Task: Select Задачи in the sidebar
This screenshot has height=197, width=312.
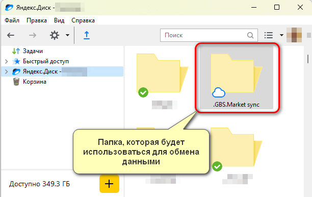Action: [x=33, y=51]
